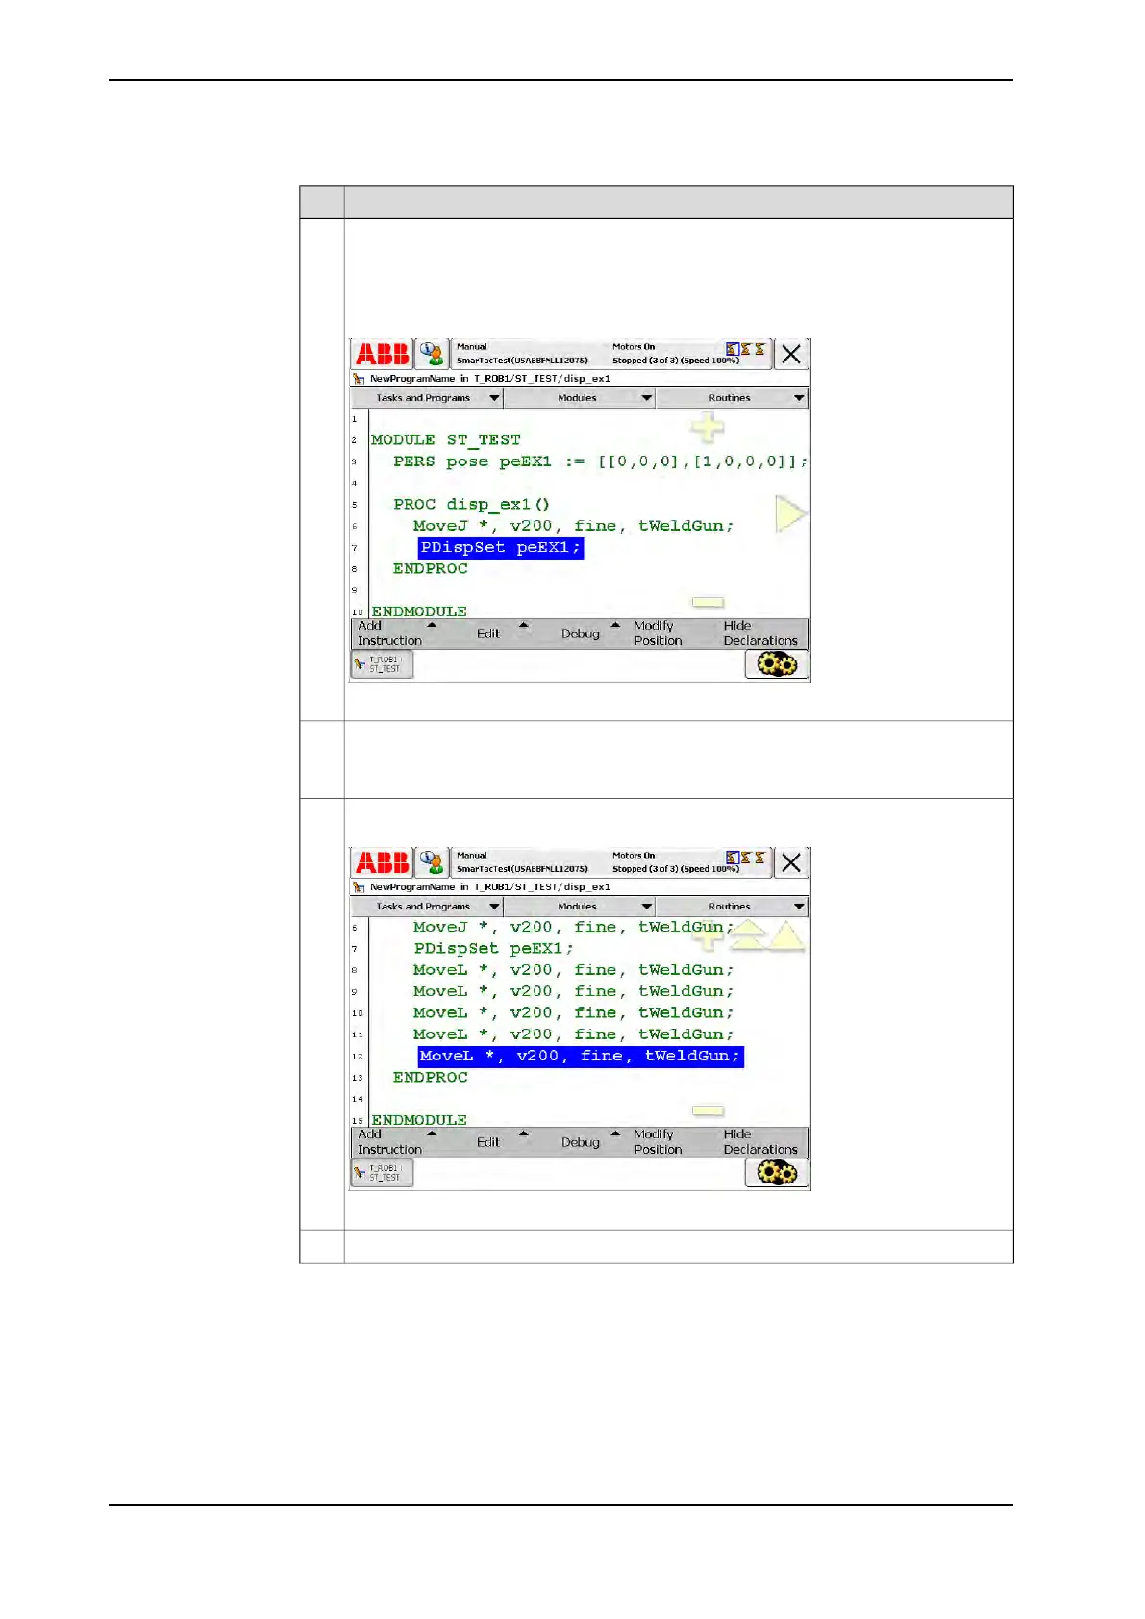Close program editor in MODULE ST_TEST screen
This screenshot has height=1619, width=1145.
pos(791,354)
